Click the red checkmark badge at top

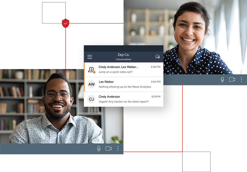[65, 23]
